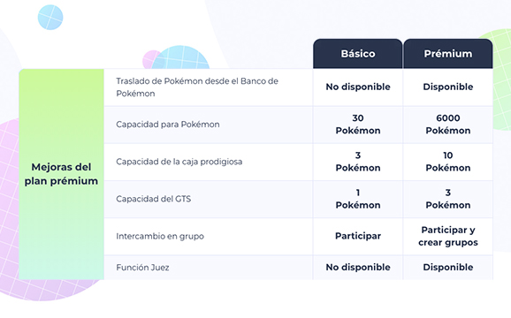
Task: Click the '6000 Pokémon' Prémium capacity cell
Action: click(447, 125)
